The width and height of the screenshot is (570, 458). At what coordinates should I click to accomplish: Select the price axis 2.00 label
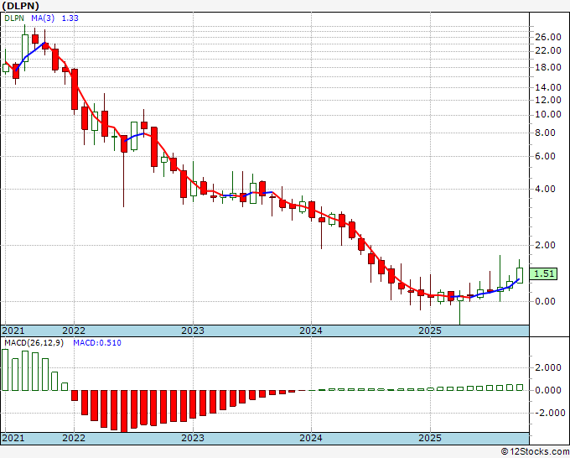[546, 245]
